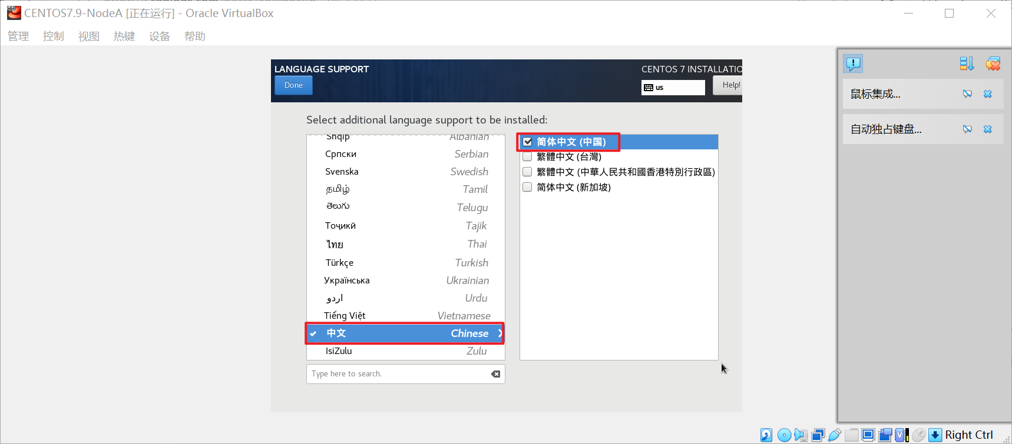
Task: Open the audio speaker status icon
Action: pyautogui.click(x=801, y=435)
